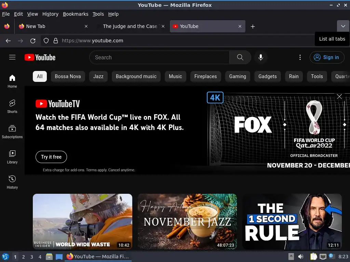The image size is (350, 262).
Task: Select the Background music filter chip
Action: point(136,76)
